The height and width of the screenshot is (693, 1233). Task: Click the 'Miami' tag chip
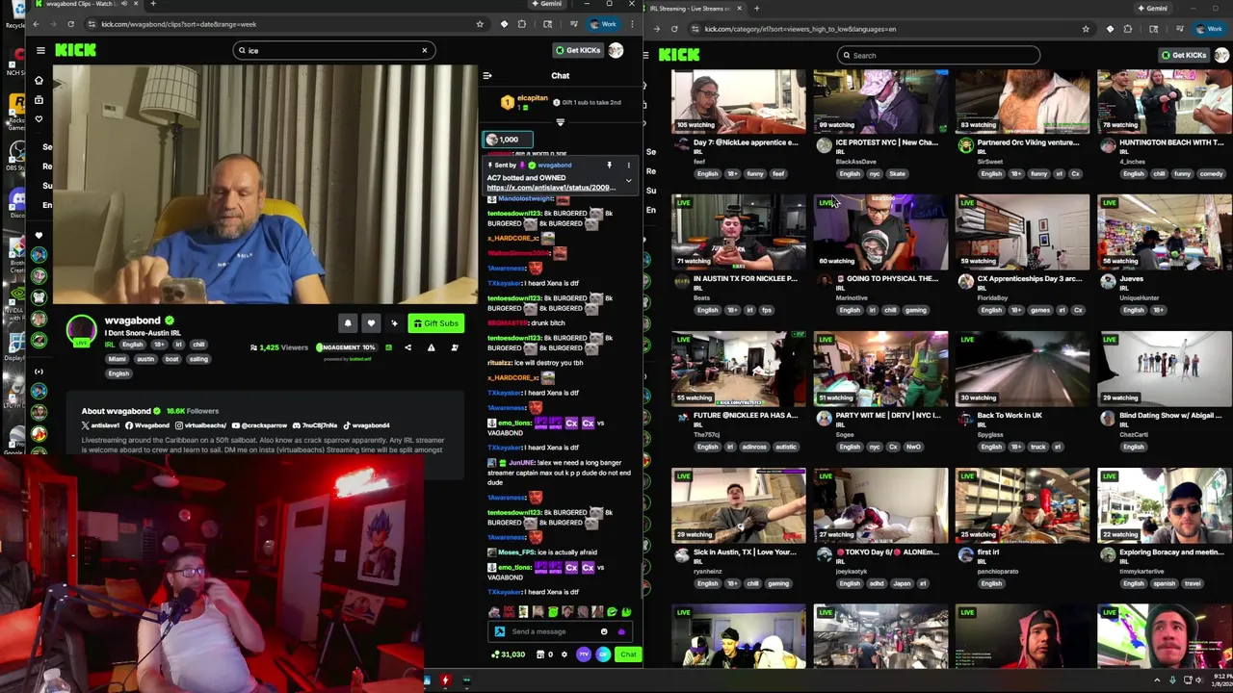click(x=118, y=359)
